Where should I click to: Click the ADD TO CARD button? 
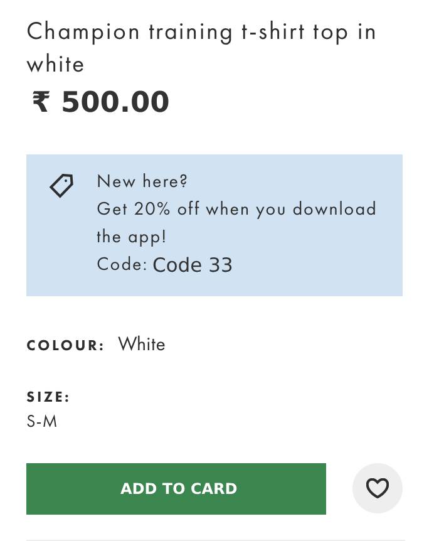(x=176, y=488)
